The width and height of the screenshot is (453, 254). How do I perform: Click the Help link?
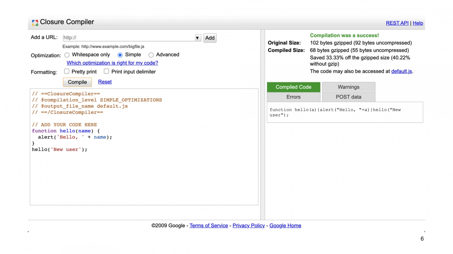tap(418, 23)
